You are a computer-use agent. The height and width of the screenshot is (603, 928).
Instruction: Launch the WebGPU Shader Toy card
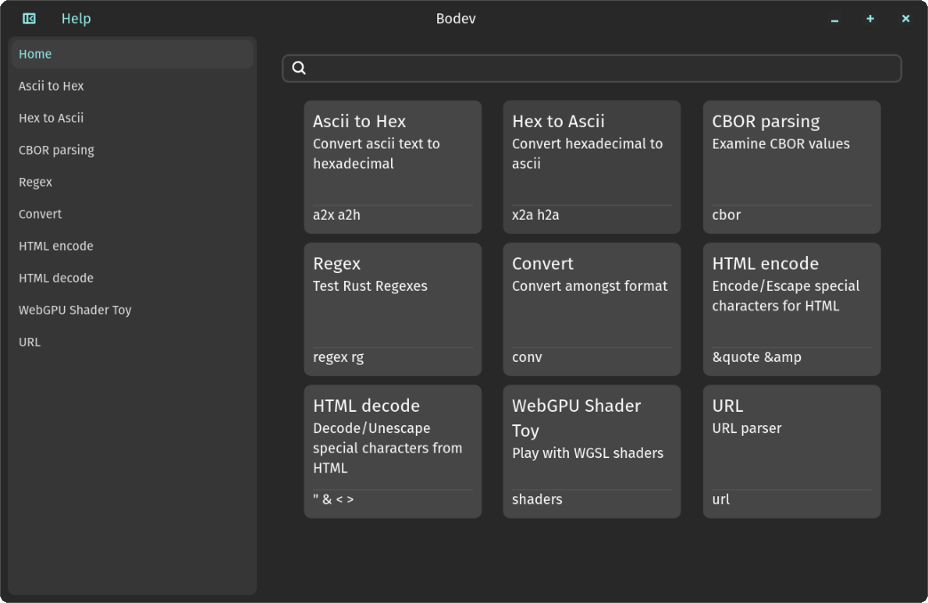592,452
